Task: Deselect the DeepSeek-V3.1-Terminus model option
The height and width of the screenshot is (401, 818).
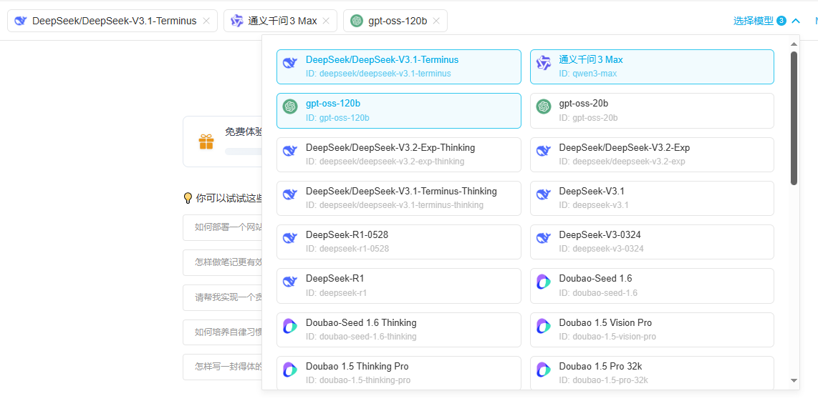Action: [x=398, y=66]
